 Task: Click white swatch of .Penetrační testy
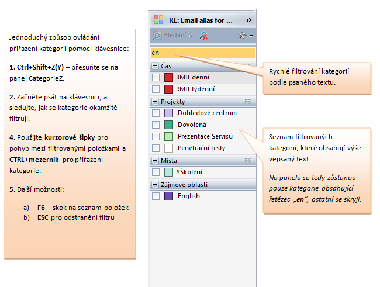pyautogui.click(x=168, y=148)
